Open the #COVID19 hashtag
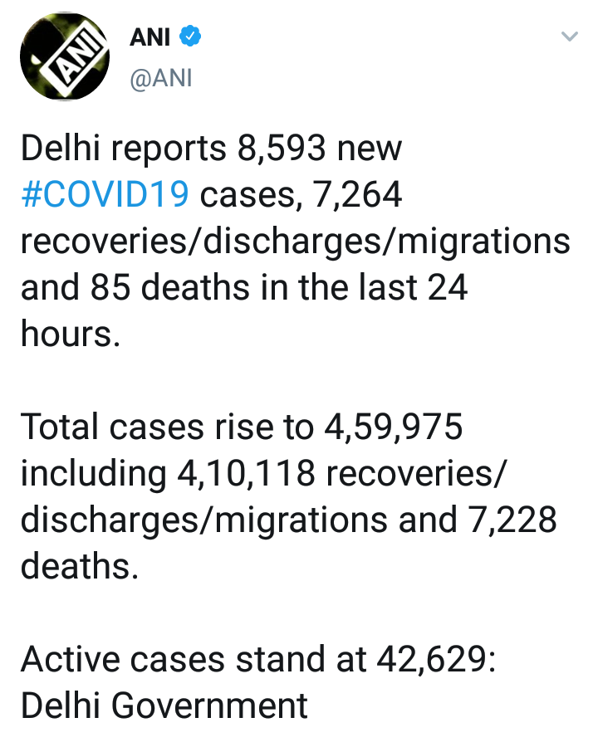Screen dimensions: 598x747 tap(105, 196)
